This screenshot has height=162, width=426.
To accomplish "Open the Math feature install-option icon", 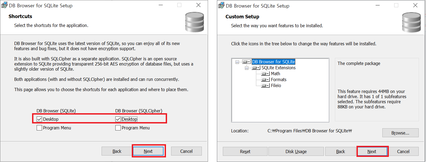I will (265, 74).
